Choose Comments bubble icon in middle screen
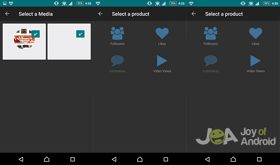Viewport: 280px width, 165px height. [117, 61]
